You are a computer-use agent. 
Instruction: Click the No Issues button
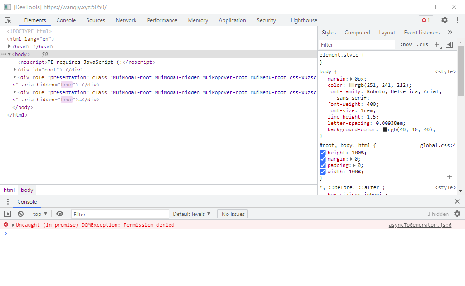[x=233, y=214]
